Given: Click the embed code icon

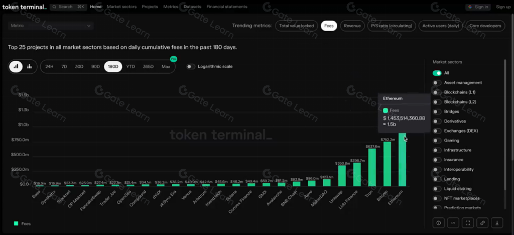Looking at the screenshot, I should (453, 222).
